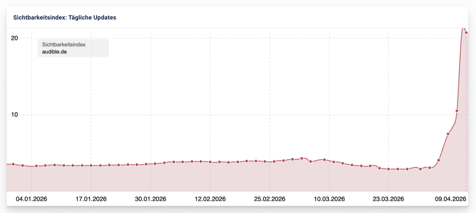
Task: Click the data point on the 04.01.2026 gridline
Action: 36,166
